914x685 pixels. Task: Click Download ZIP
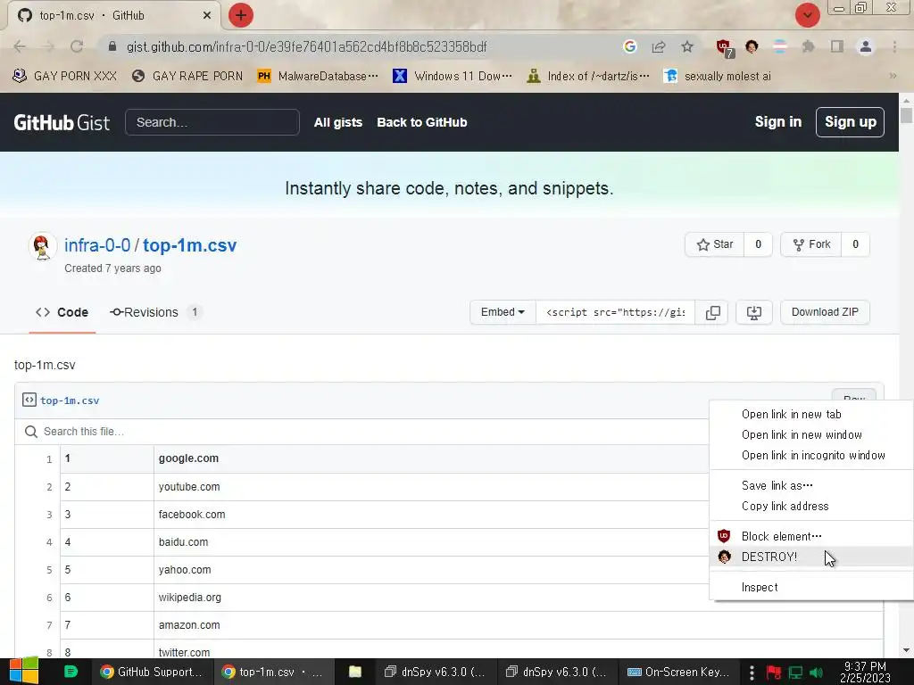825,312
